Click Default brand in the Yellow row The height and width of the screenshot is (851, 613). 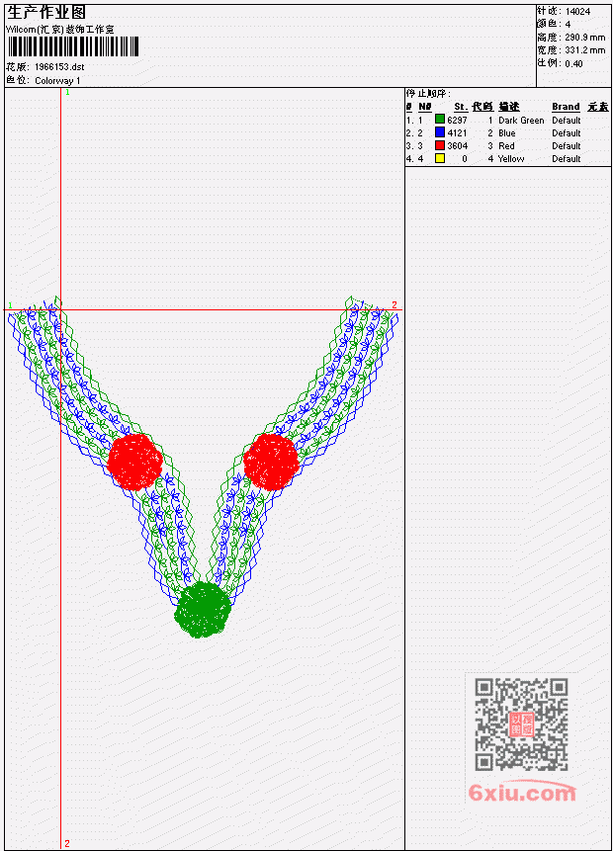tap(567, 159)
